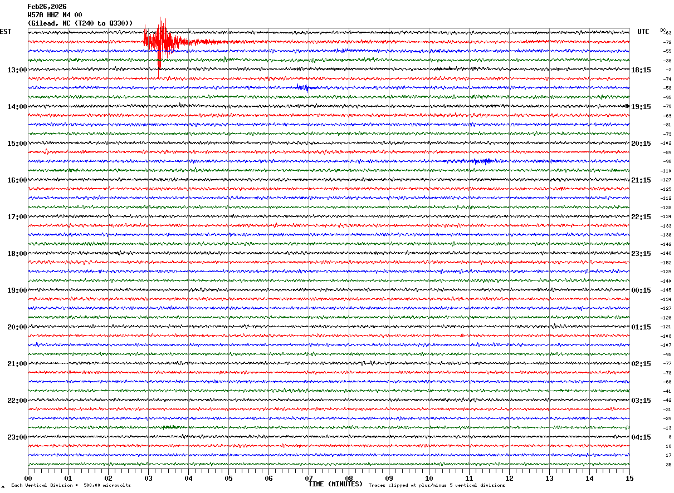Click the 16:00 EST row label
The width and height of the screenshot is (674, 493).
point(17,180)
